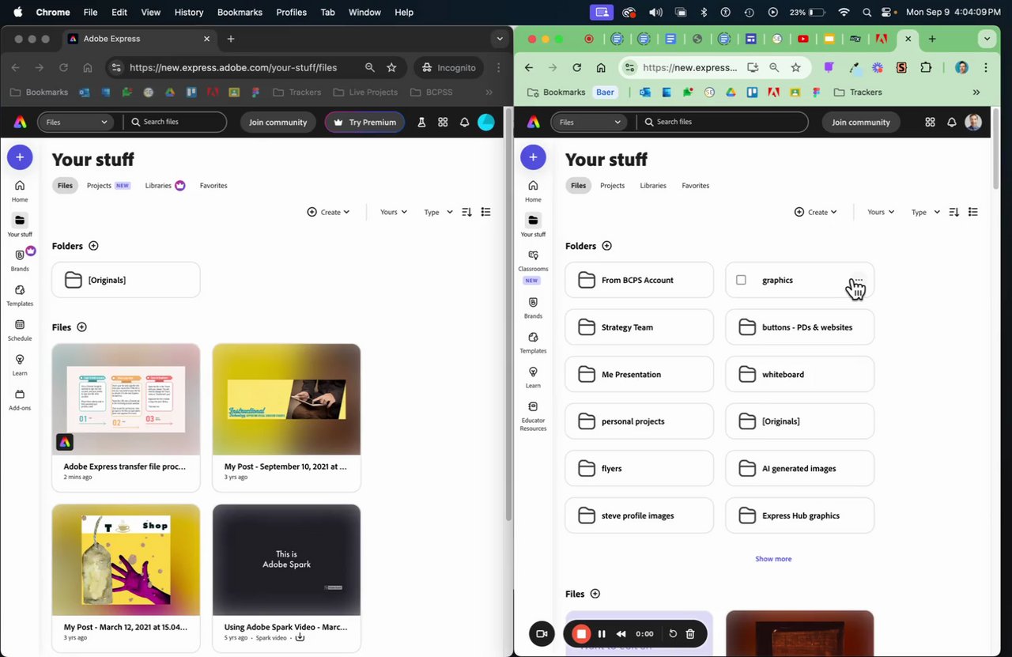Viewport: 1012px width, 657px height.
Task: Open the Files search scope dropdown in Incognito window
Action: (x=77, y=123)
